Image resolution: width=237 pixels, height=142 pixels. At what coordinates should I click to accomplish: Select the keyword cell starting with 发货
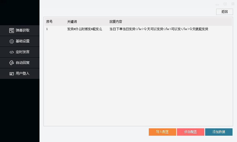(x=84, y=29)
